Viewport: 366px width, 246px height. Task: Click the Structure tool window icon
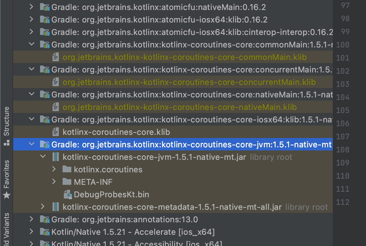[7, 144]
